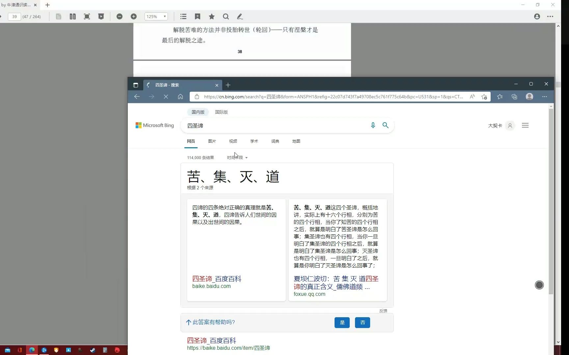Open table of contents list icon
569x355 pixels.
[x=183, y=16]
